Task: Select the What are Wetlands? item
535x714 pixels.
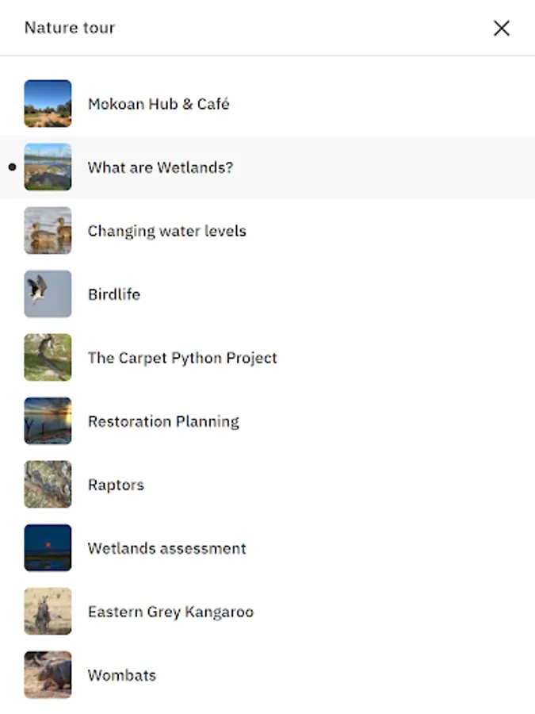Action: [x=160, y=167]
